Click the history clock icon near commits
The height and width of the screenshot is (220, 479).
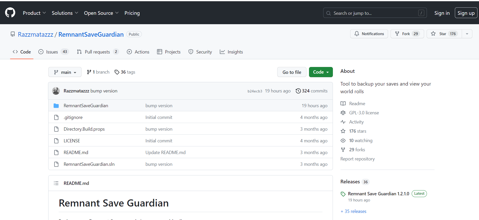[298, 91]
